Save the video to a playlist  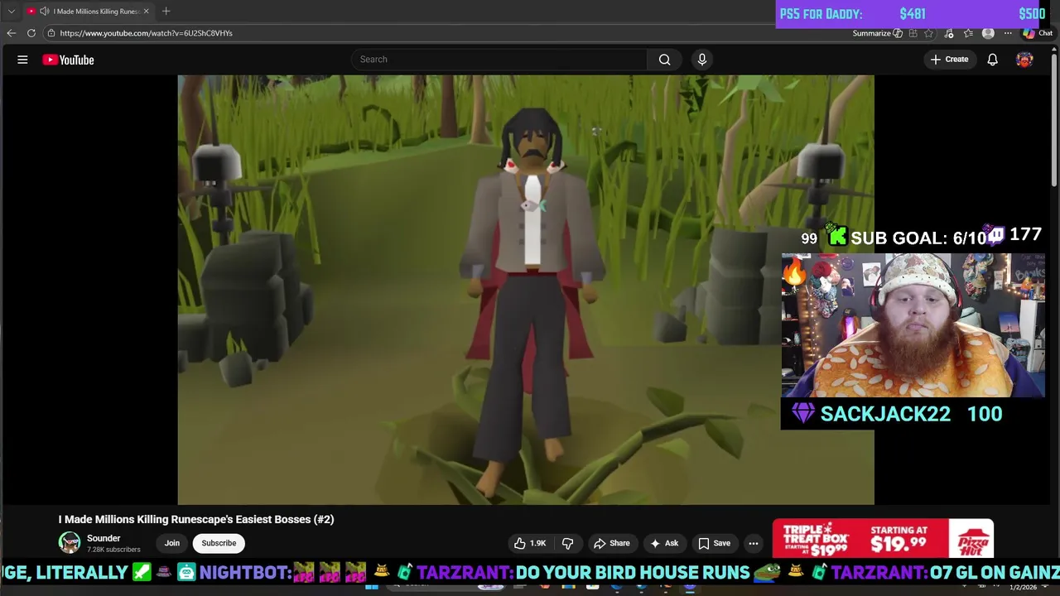click(x=714, y=543)
